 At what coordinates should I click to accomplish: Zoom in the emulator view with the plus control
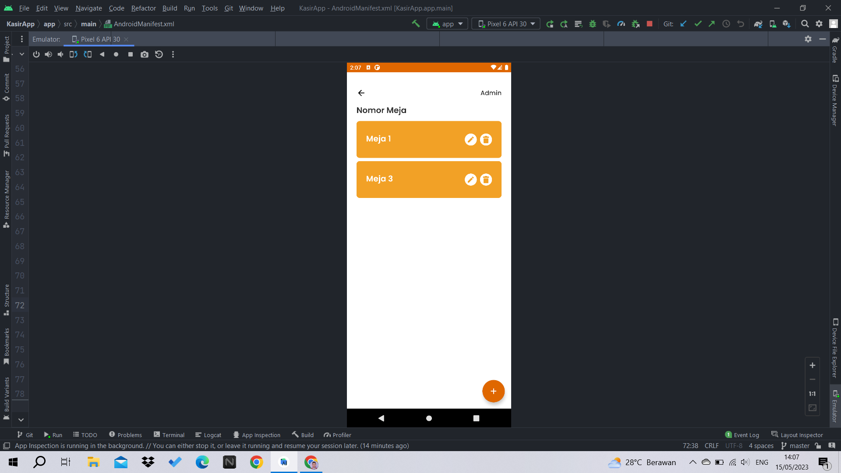[813, 365]
